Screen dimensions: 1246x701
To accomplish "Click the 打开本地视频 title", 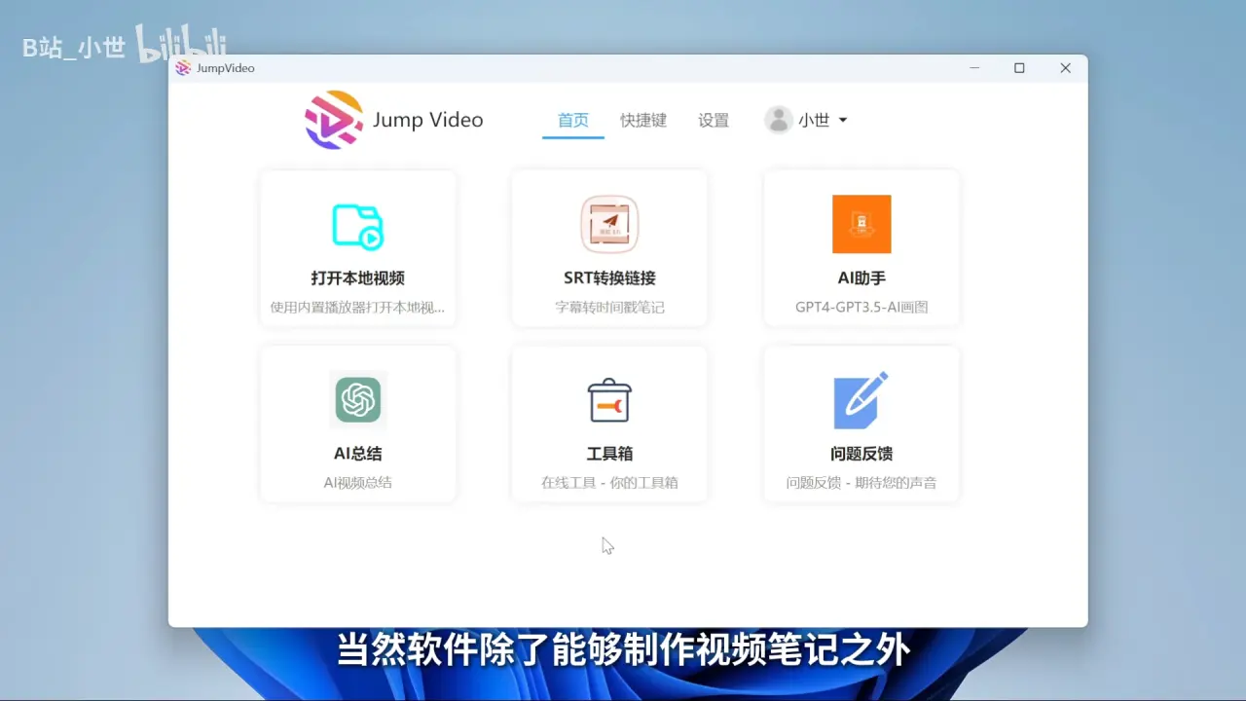I will point(357,278).
